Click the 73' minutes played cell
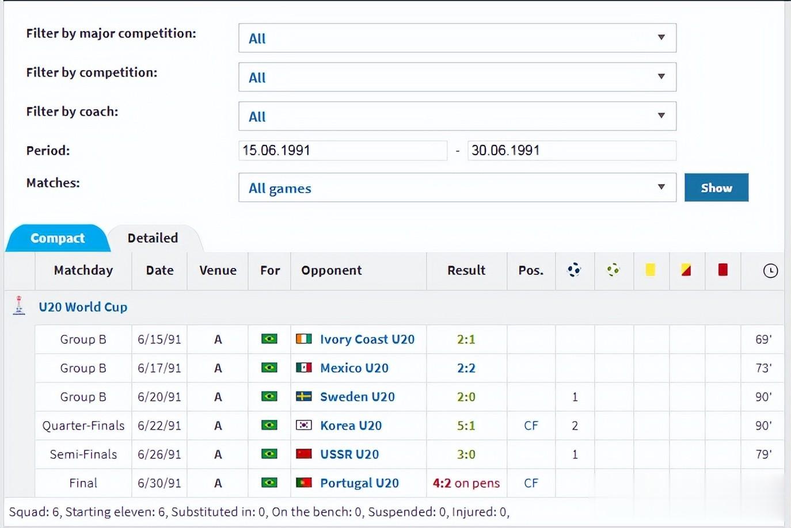The image size is (791, 528). 763,368
